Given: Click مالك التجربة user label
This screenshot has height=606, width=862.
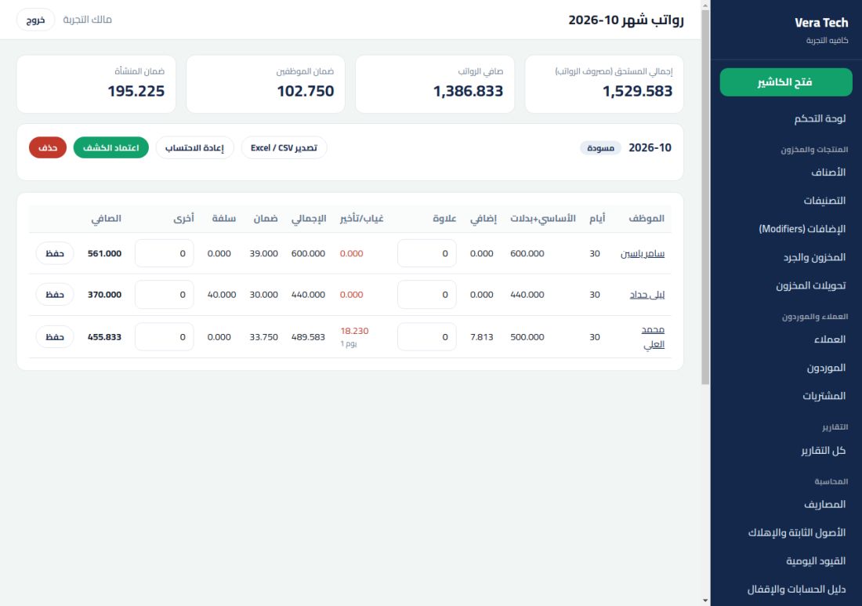Looking at the screenshot, I should 88,20.
